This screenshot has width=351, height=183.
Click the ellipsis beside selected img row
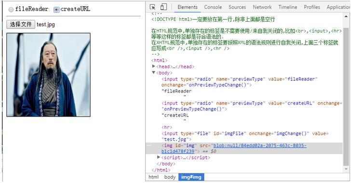point(149,145)
